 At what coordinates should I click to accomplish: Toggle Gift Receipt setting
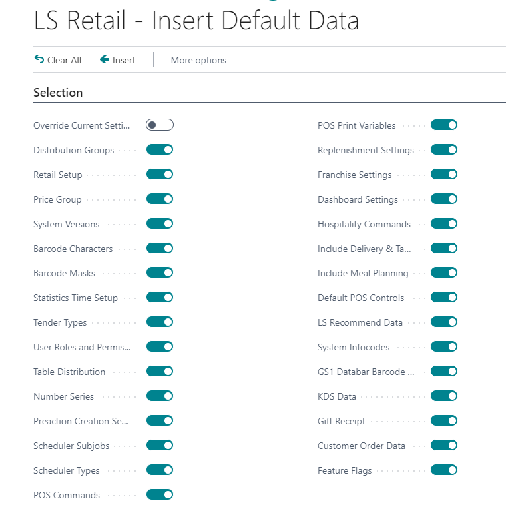(x=444, y=420)
